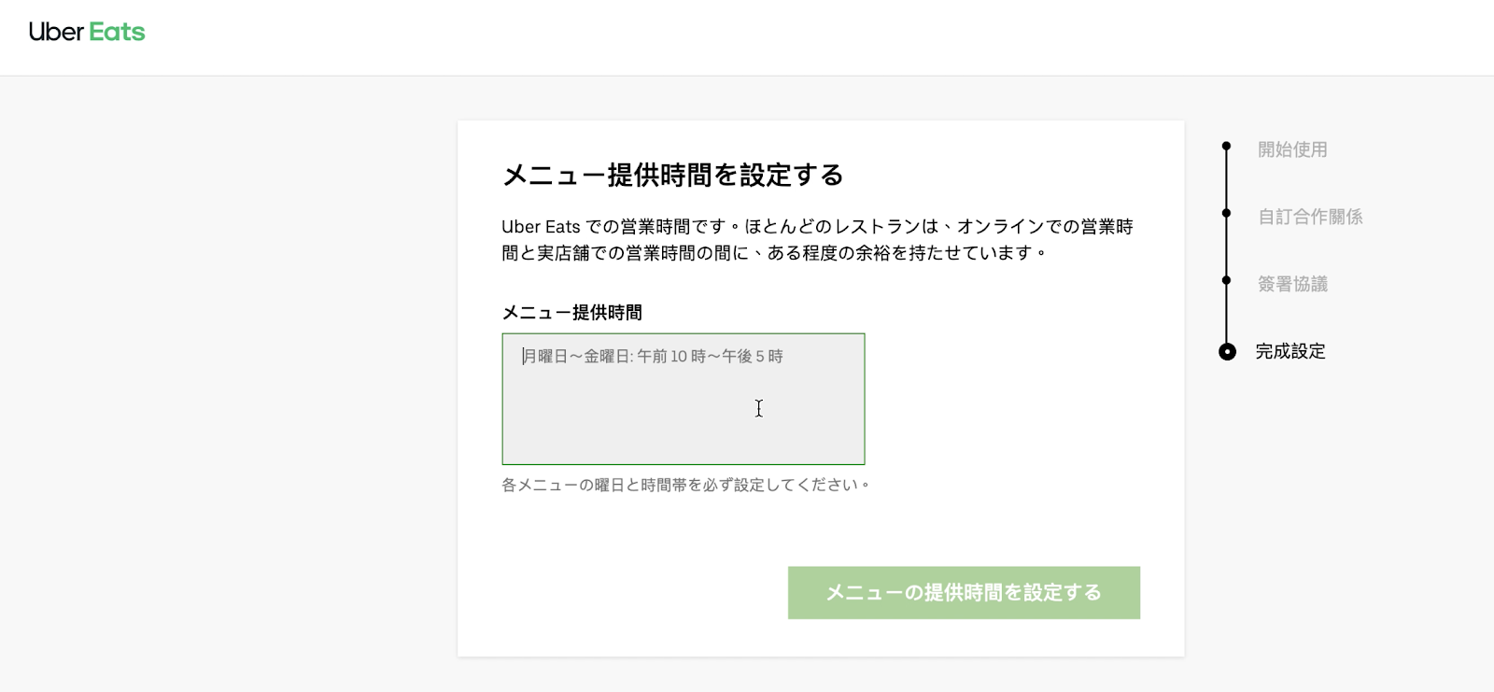This screenshot has height=692, width=1494.
Task: Click the topmost marker on the progress line
Action: click(1226, 146)
